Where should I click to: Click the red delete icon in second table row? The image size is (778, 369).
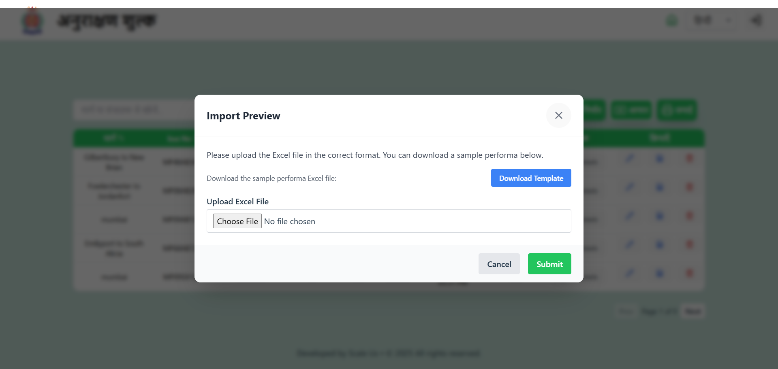coord(689,187)
